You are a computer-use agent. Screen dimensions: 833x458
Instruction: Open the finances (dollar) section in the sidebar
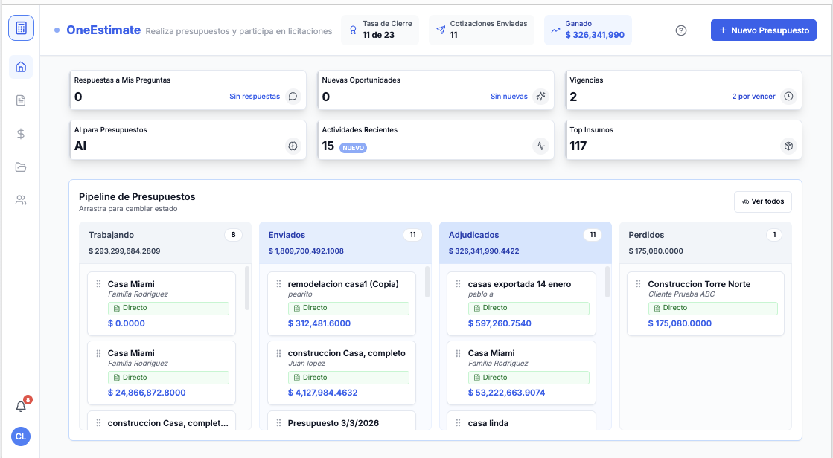pos(21,135)
